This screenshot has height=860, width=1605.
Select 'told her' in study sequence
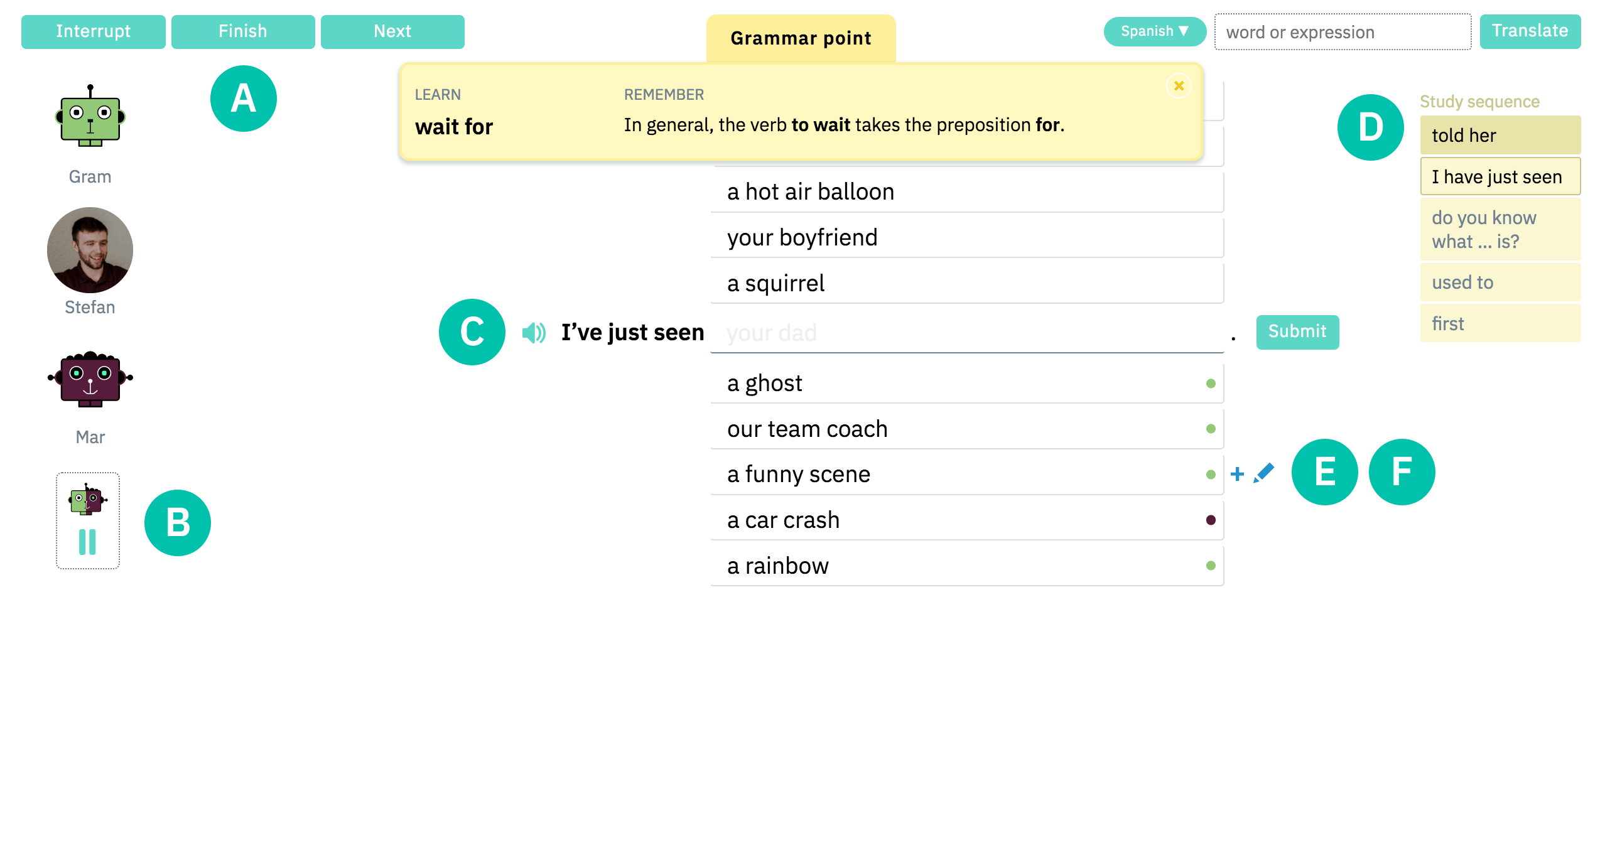1499,136
